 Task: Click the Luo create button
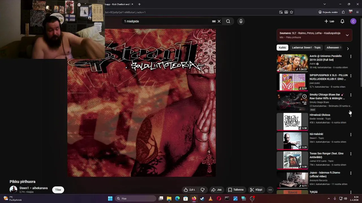click(x=329, y=21)
